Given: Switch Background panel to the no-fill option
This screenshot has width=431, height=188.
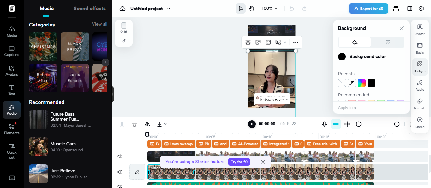Looking at the screenshot, I should pos(388,42).
